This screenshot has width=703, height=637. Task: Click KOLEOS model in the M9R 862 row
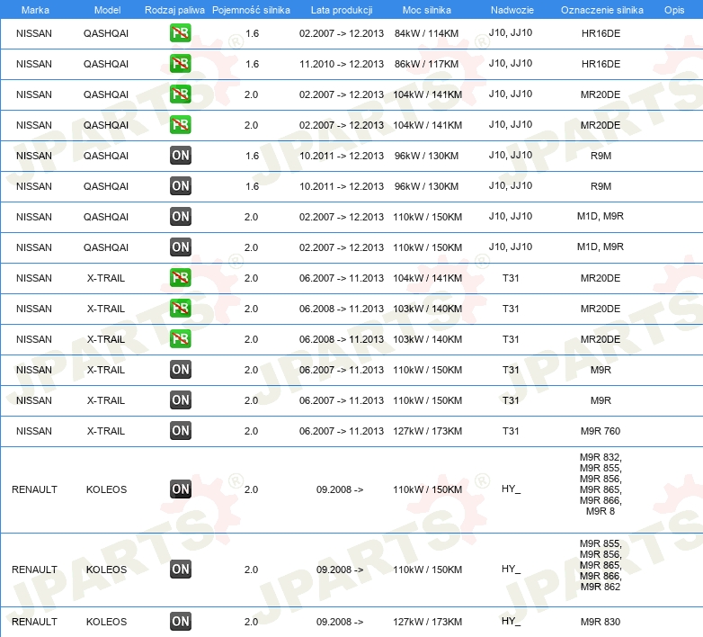[106, 570]
